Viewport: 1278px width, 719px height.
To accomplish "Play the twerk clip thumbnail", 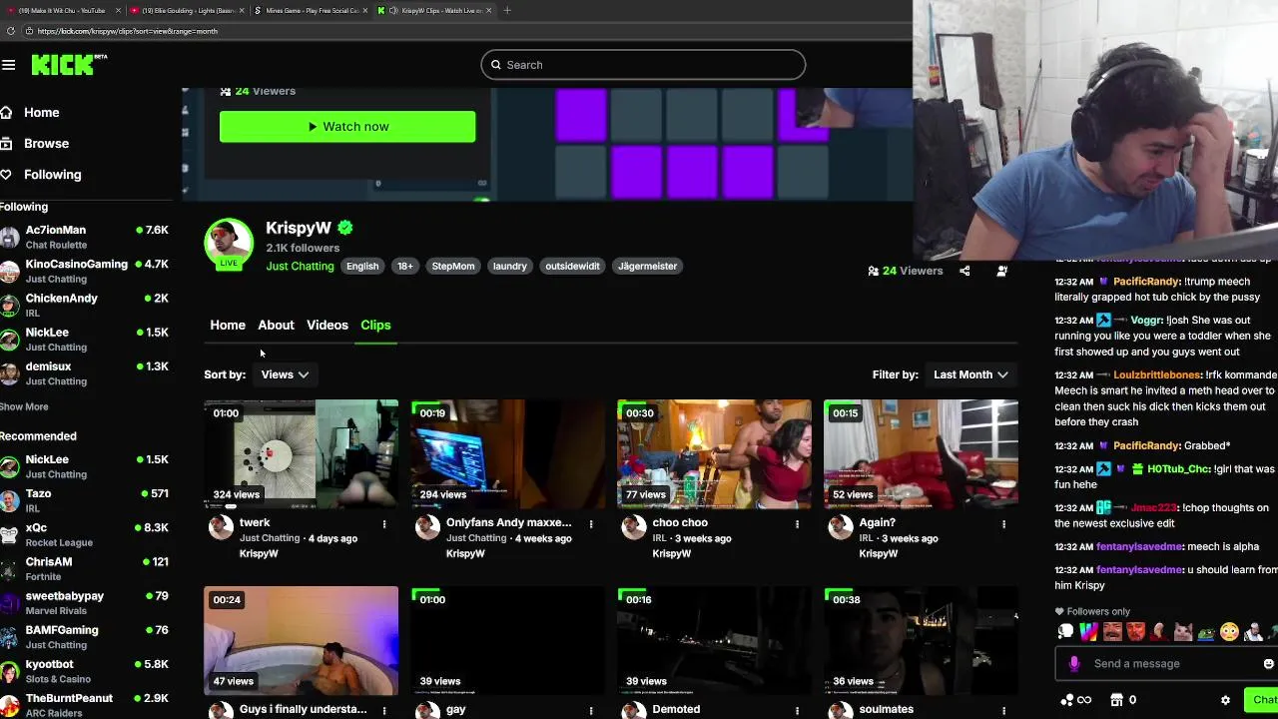I will point(302,454).
